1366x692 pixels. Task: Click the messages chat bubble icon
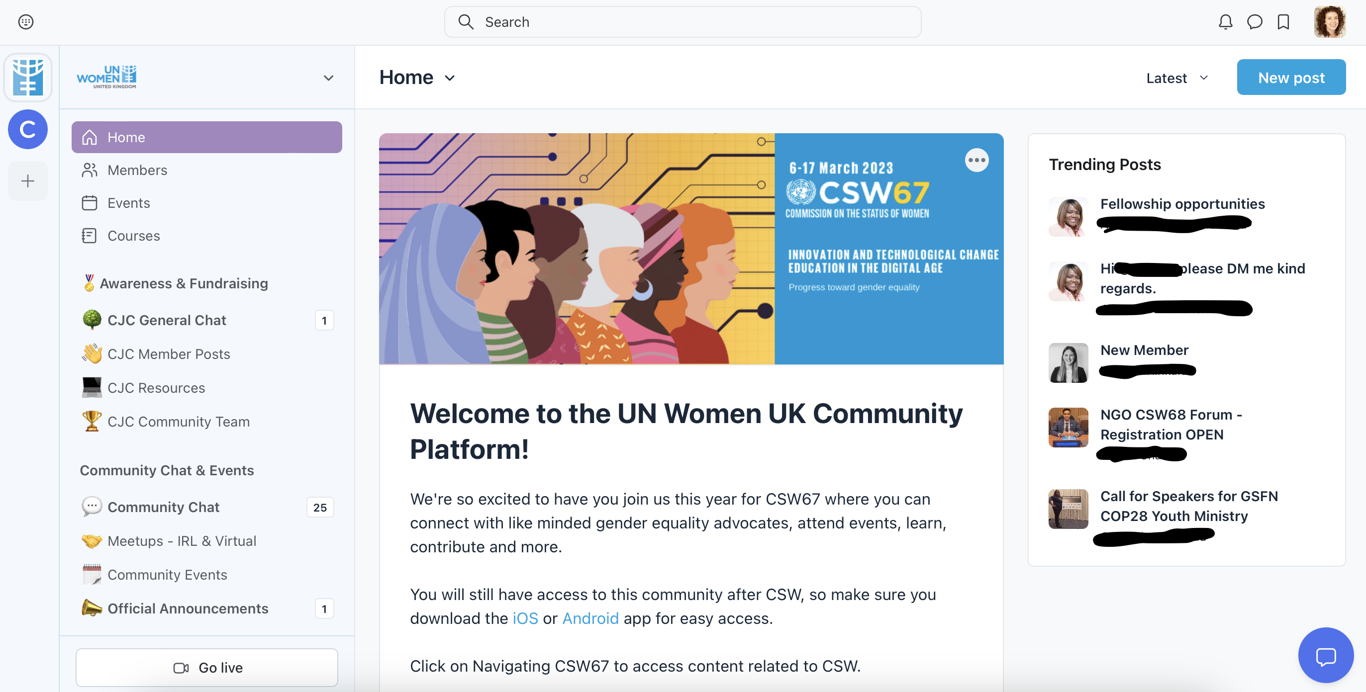pyautogui.click(x=1255, y=22)
